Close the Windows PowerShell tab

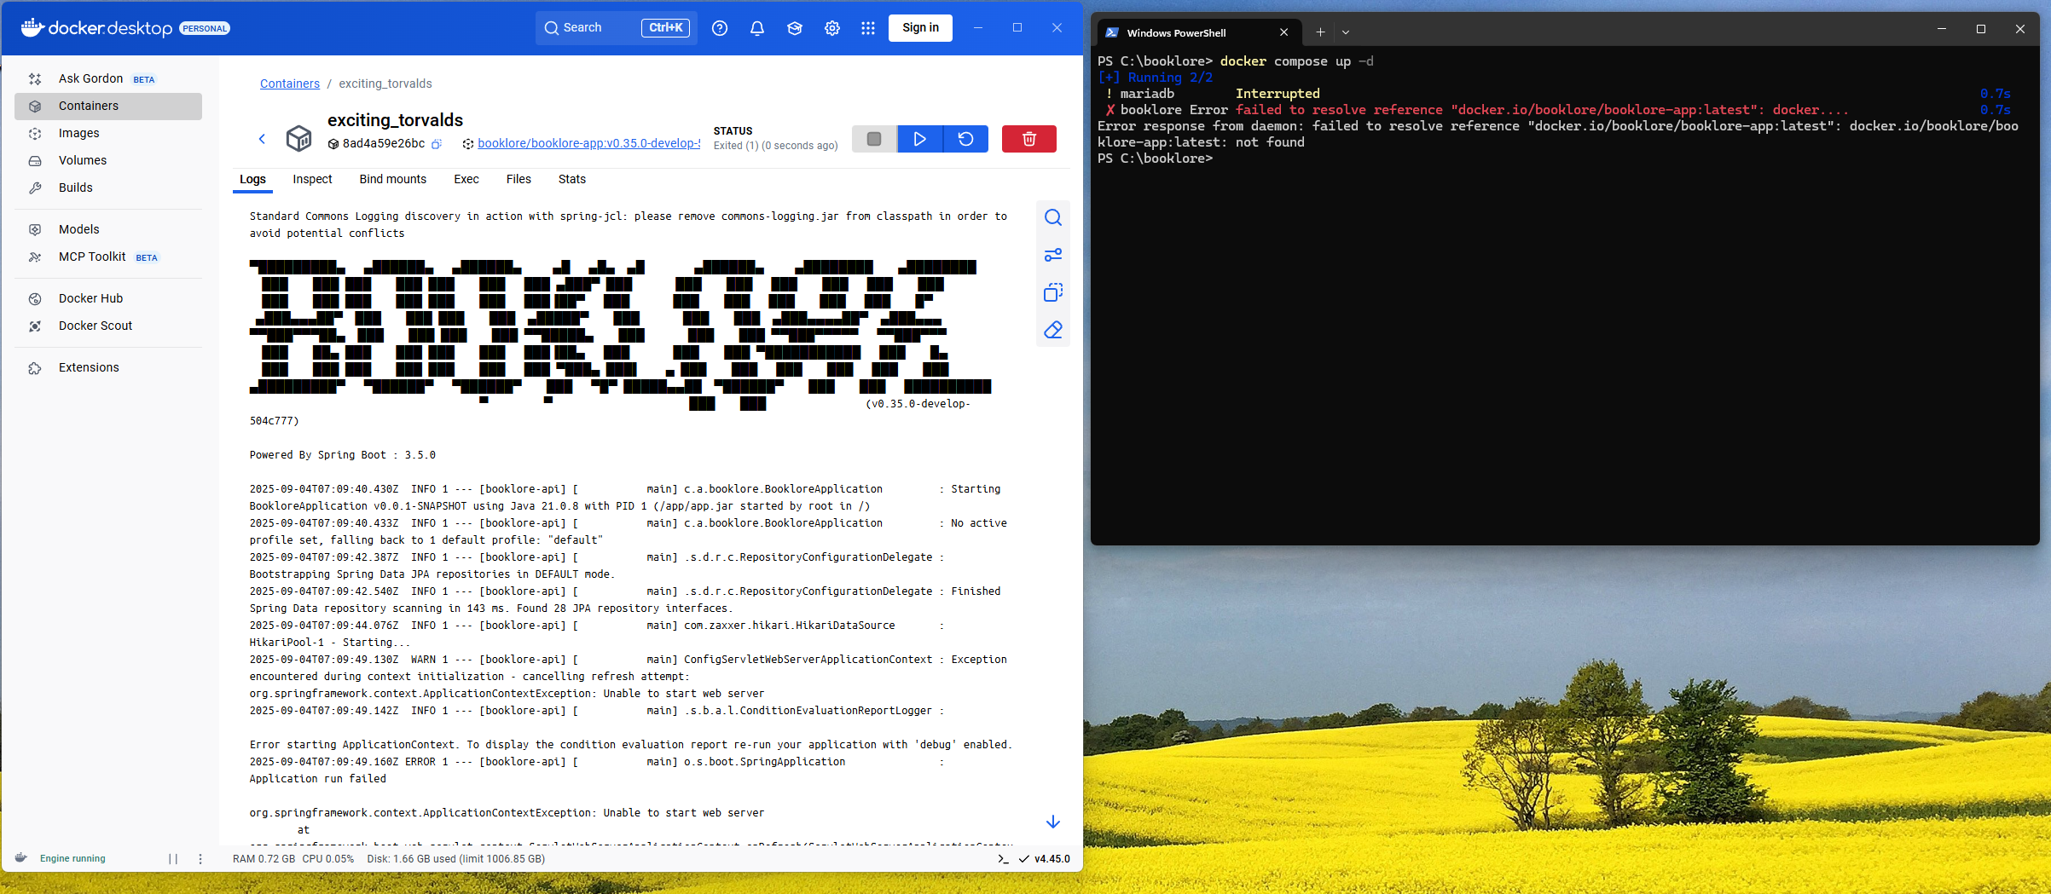pyautogui.click(x=1283, y=32)
